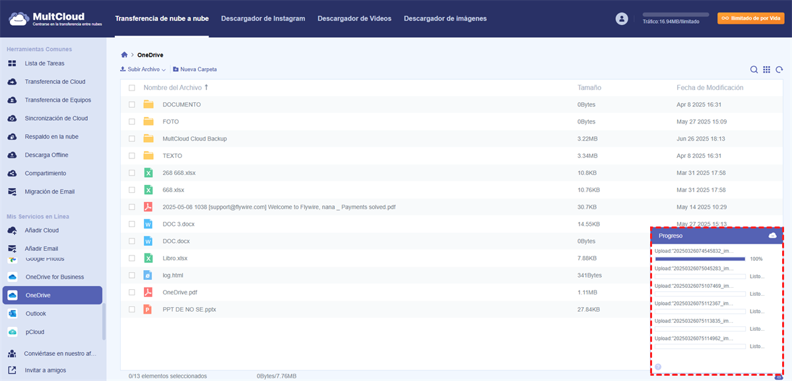Check the Libro.xlsx checkbox
The height and width of the screenshot is (381, 792).
[132, 258]
